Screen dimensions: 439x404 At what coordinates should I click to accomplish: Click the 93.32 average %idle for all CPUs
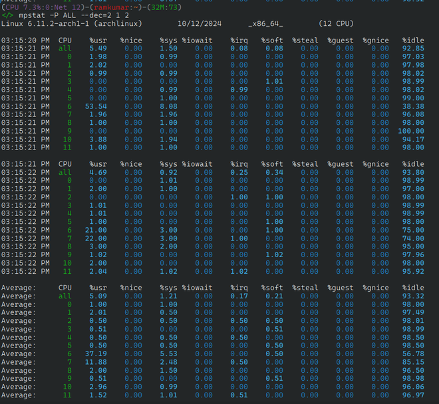coord(413,296)
